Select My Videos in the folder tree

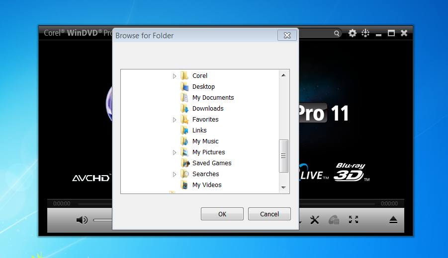207,185
